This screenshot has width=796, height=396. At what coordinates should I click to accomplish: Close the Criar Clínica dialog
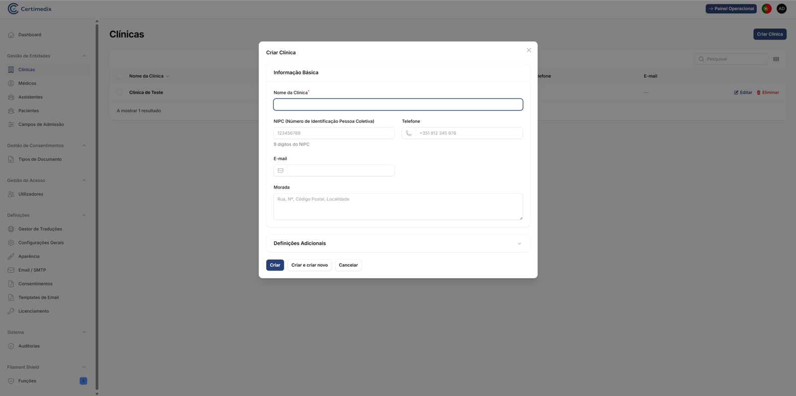pos(529,50)
